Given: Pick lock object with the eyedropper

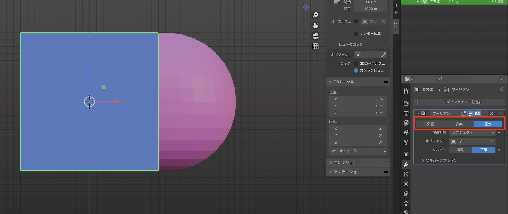Looking at the screenshot, I should point(383,55).
